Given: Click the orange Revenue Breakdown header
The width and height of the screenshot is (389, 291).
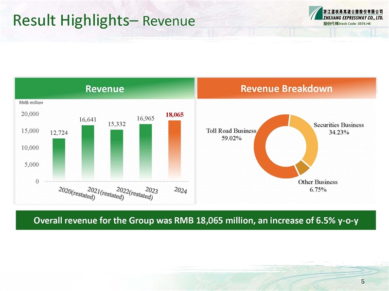Looking at the screenshot, I should coord(287,89).
